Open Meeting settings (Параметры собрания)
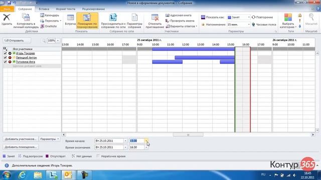The width and height of the screenshot is (321, 180). [134, 21]
